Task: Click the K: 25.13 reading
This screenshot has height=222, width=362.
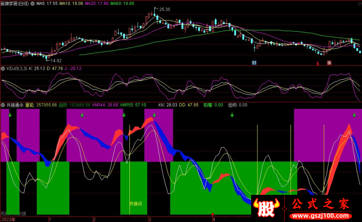Action: click(x=37, y=69)
